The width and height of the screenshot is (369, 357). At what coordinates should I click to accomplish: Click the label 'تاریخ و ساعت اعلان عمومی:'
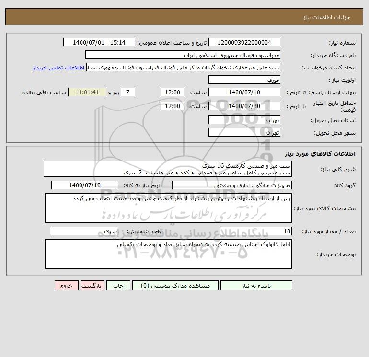pyautogui.click(x=172, y=43)
